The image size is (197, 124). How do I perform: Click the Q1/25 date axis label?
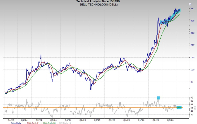pyautogui.click(x=82, y=120)
